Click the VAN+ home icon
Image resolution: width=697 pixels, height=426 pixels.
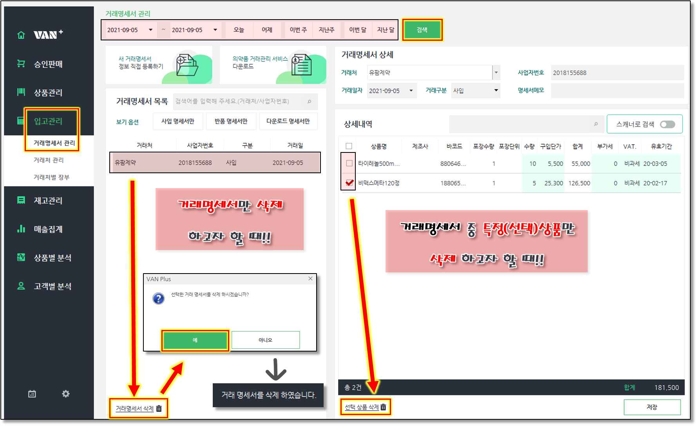tap(21, 35)
